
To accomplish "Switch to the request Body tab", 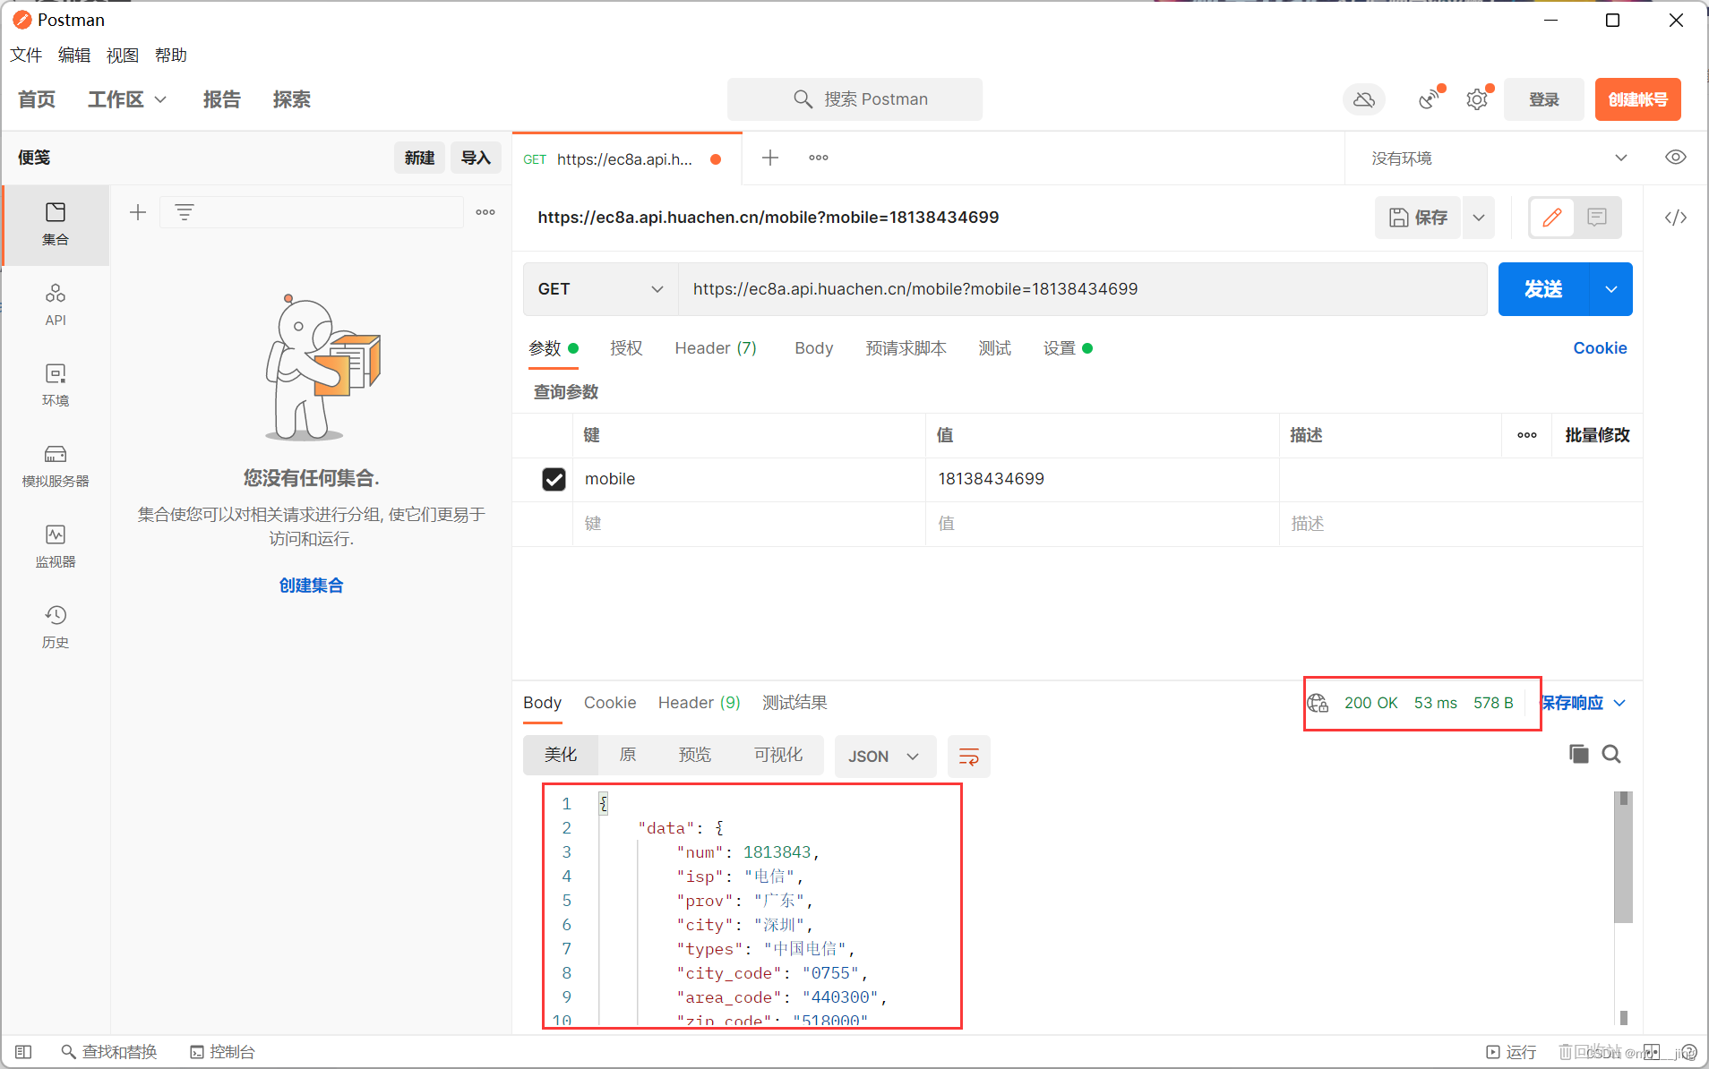I will click(814, 348).
